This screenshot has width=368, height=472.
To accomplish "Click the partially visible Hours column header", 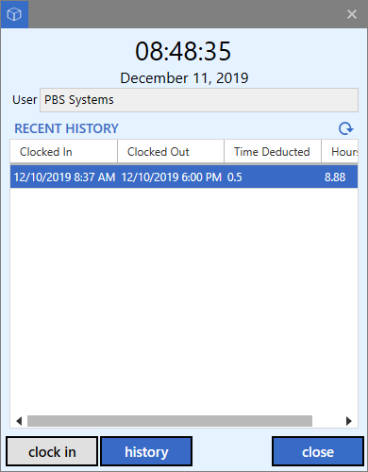I will pyautogui.click(x=340, y=152).
